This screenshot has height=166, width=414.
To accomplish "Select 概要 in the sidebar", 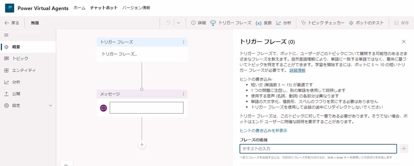I will [28, 47].
